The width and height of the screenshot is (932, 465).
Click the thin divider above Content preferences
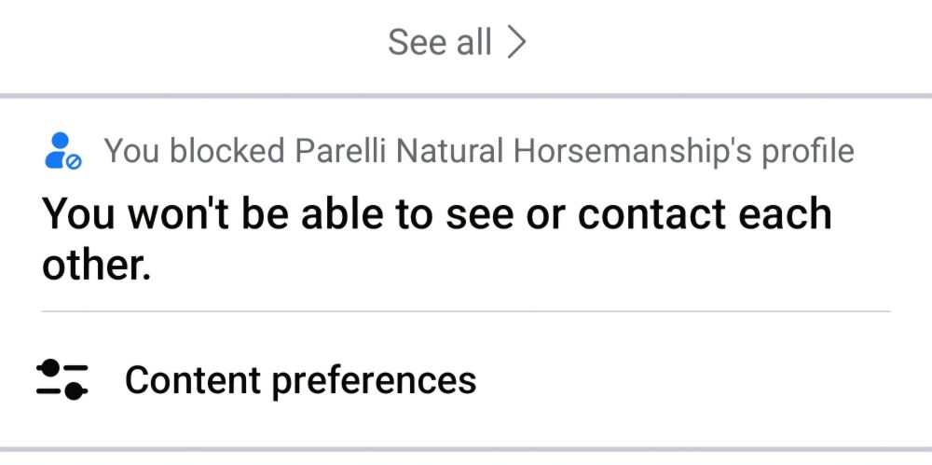pyautogui.click(x=466, y=311)
